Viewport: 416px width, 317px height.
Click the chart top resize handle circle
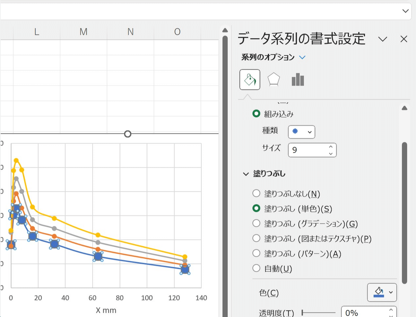pyautogui.click(x=128, y=134)
